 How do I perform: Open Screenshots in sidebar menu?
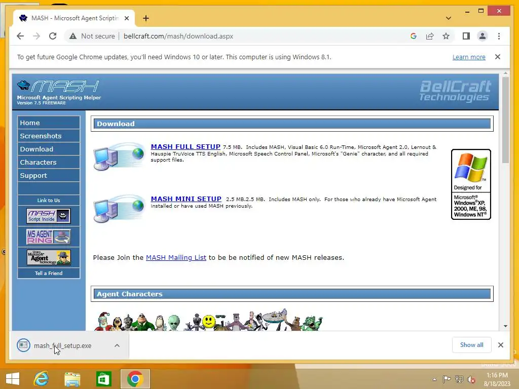coord(49,136)
